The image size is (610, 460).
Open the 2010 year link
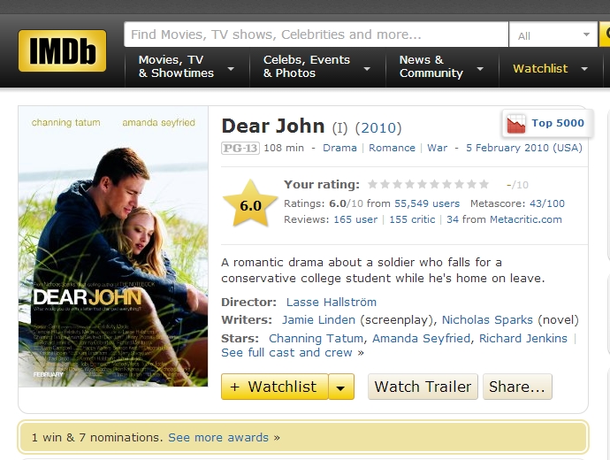[378, 127]
